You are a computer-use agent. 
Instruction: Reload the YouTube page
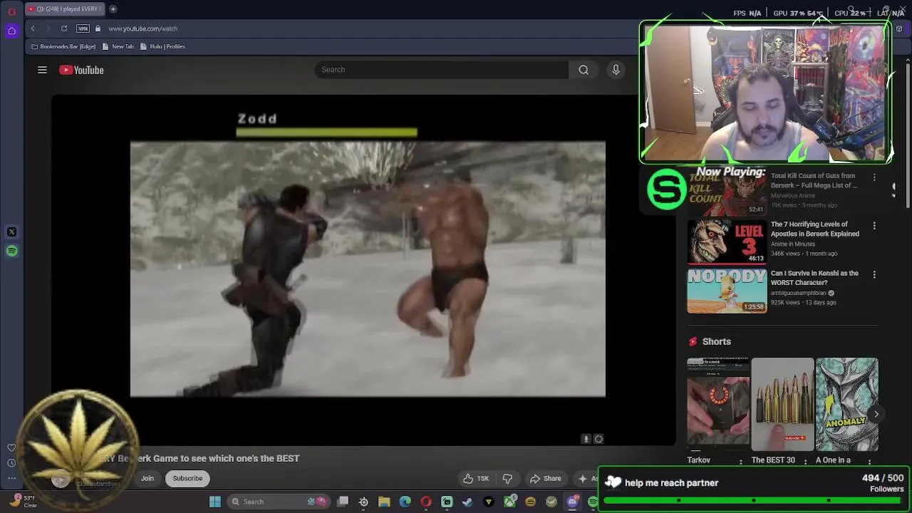(64, 28)
